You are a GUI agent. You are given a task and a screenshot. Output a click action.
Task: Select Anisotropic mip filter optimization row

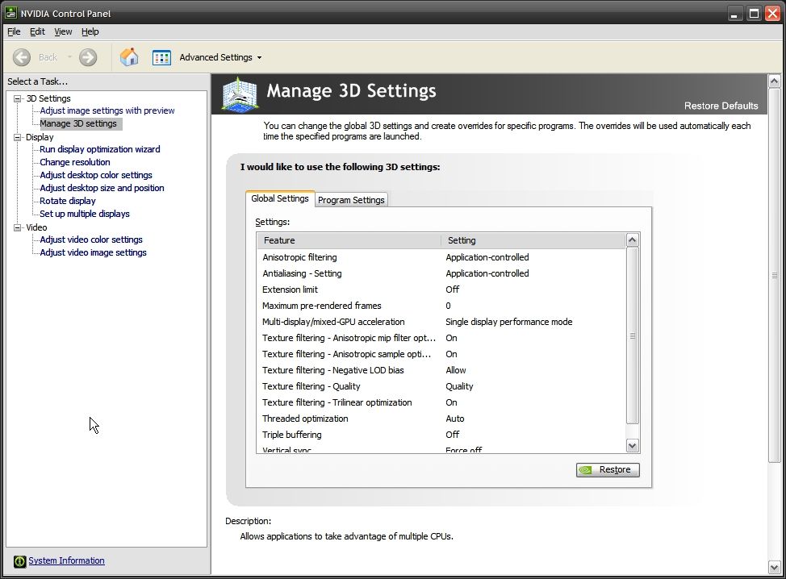[x=441, y=338]
